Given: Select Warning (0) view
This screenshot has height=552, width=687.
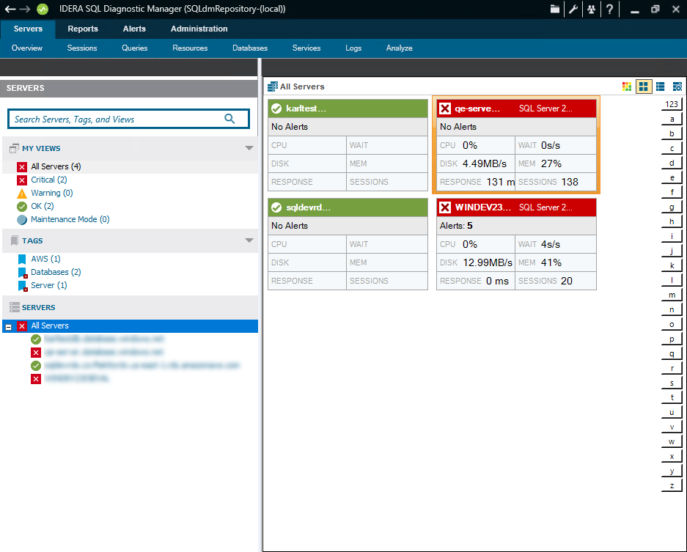Looking at the screenshot, I should [52, 193].
